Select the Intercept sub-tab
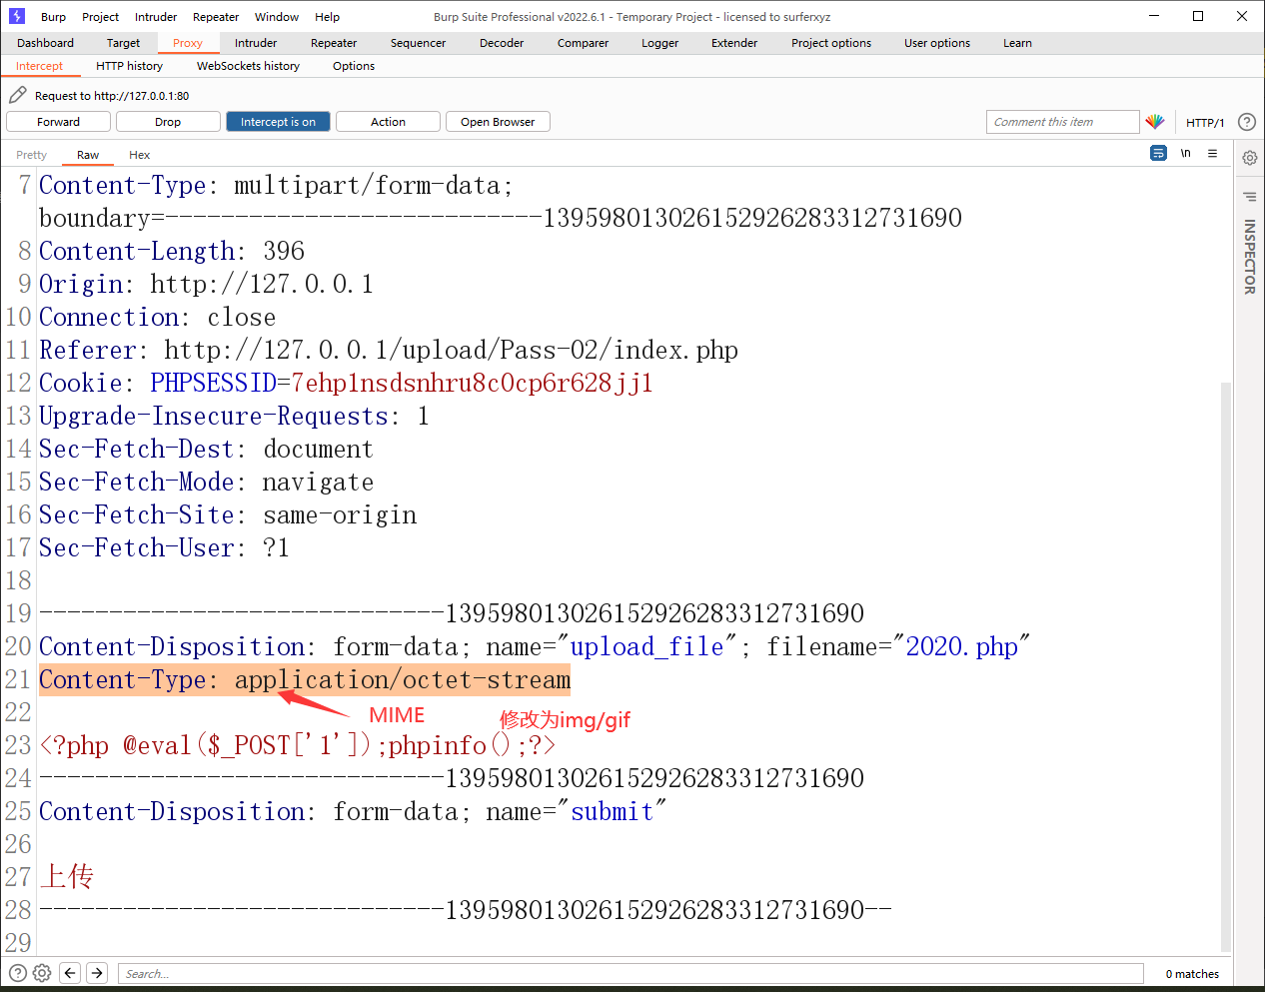Viewport: 1265px width, 992px height. click(39, 66)
